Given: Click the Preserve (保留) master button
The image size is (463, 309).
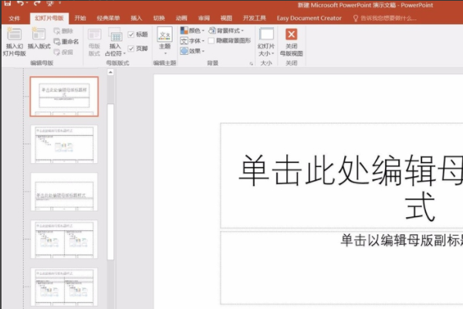Looking at the screenshot, I should pos(63,53).
